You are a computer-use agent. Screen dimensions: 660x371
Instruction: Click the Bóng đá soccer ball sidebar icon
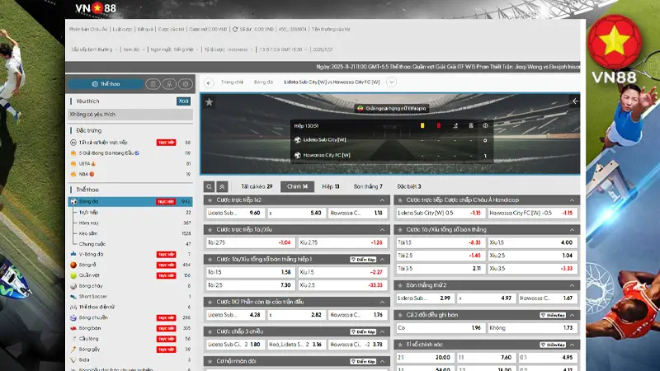click(x=73, y=201)
